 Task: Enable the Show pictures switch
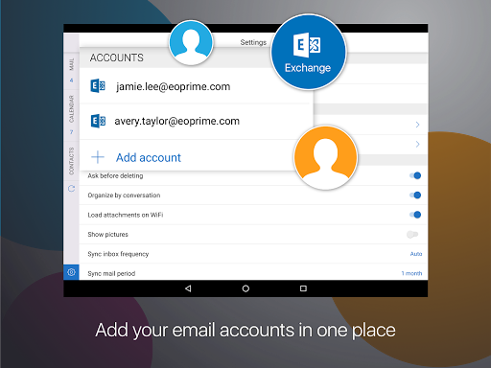(412, 235)
